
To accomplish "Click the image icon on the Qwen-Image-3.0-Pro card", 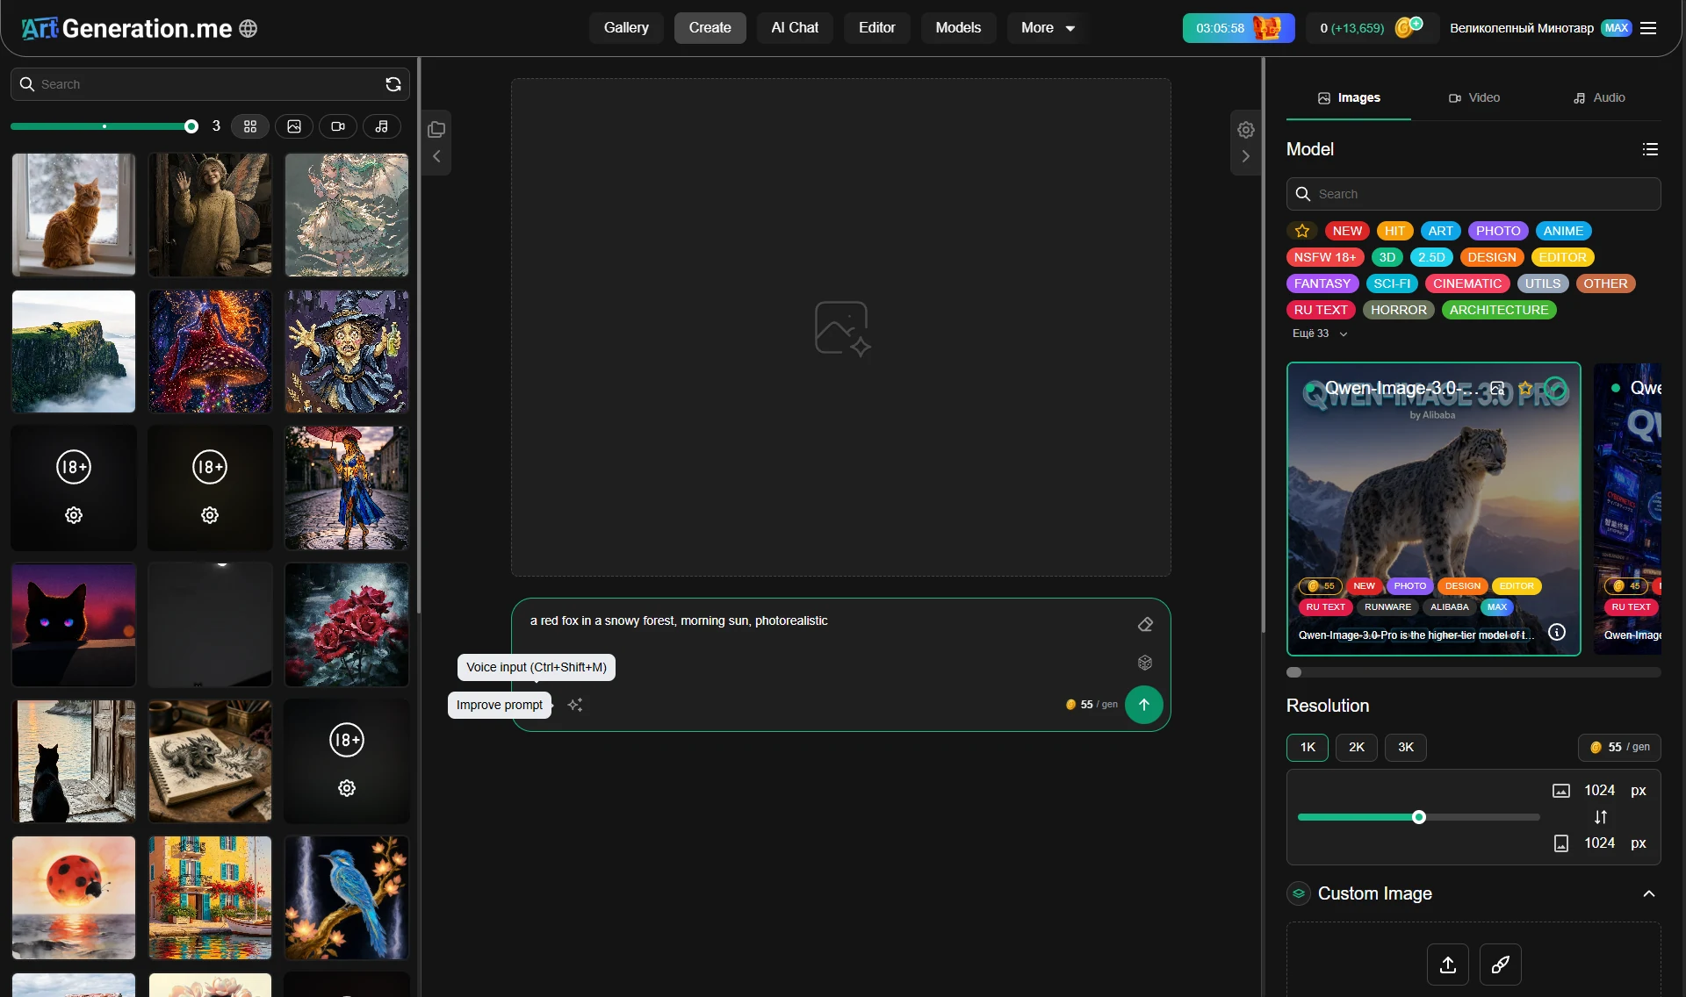I will [x=1497, y=388].
